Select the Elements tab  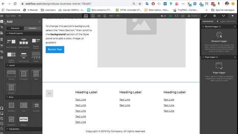15,28
